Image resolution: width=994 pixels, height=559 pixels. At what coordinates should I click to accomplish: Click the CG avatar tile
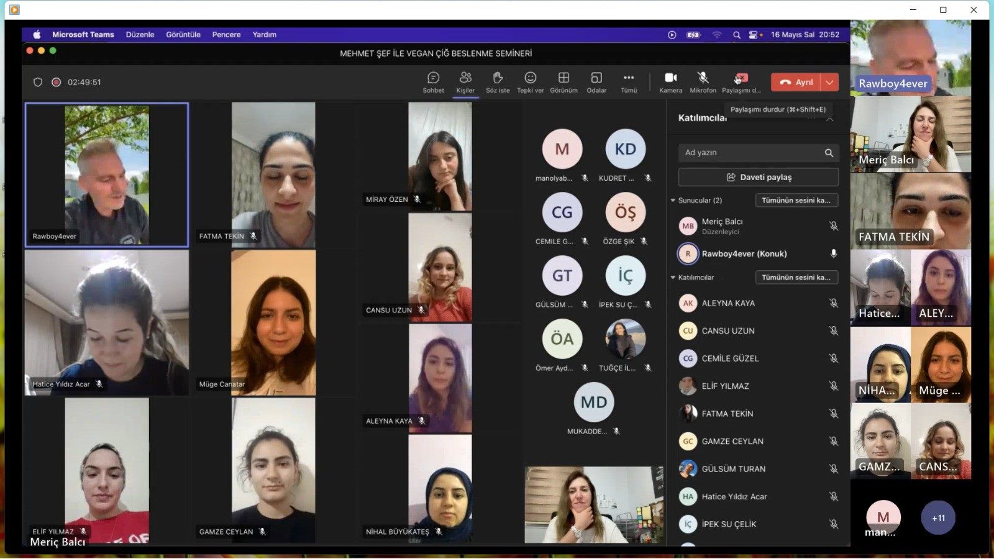[562, 212]
